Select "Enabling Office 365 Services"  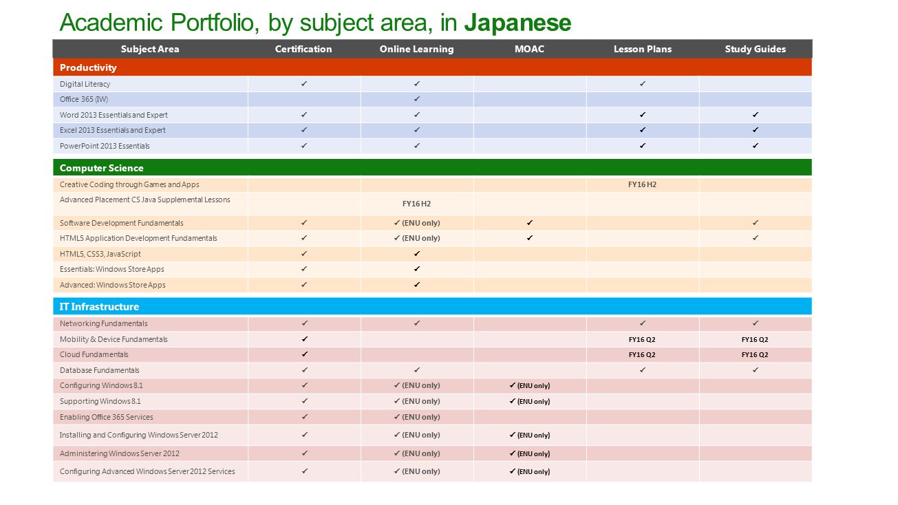pos(107,417)
